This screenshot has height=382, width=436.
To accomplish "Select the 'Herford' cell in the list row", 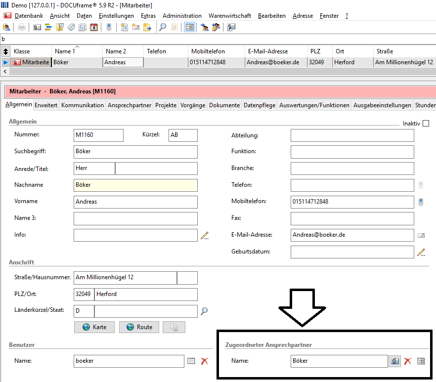I will point(352,62).
